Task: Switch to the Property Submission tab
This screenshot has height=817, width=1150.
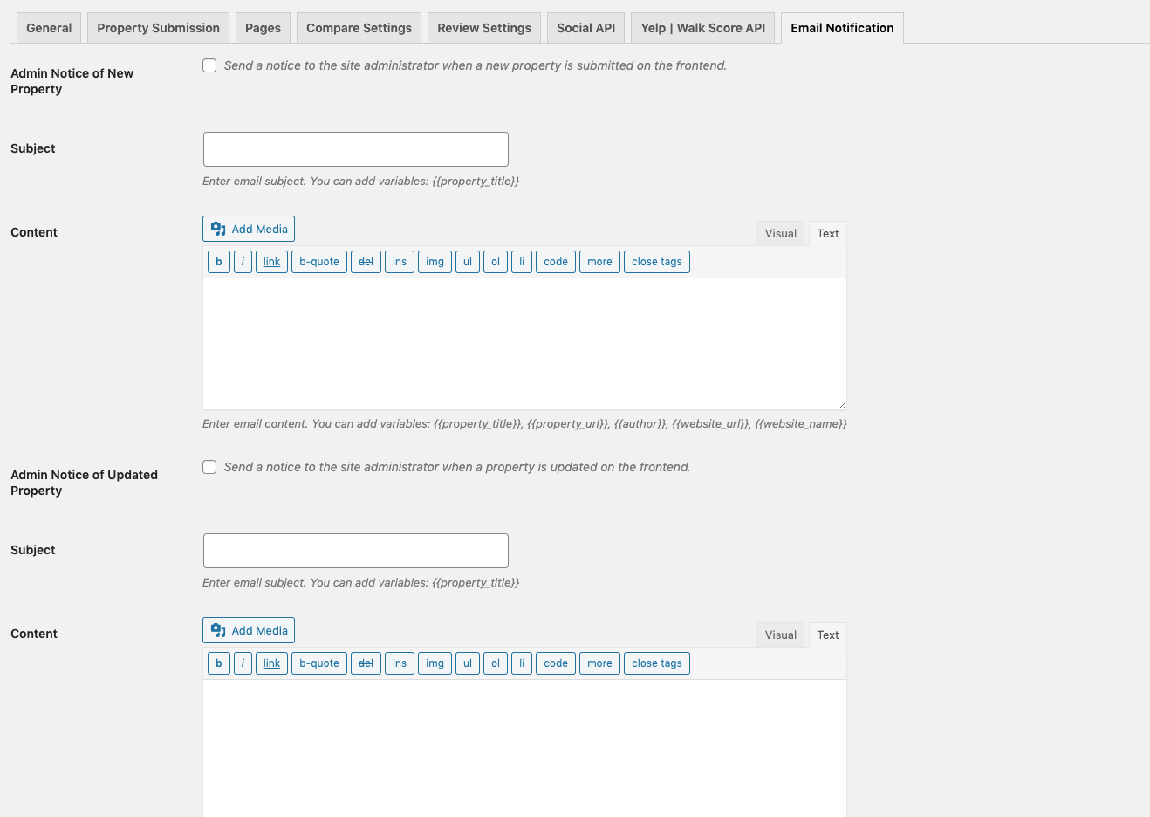Action: pyautogui.click(x=158, y=28)
